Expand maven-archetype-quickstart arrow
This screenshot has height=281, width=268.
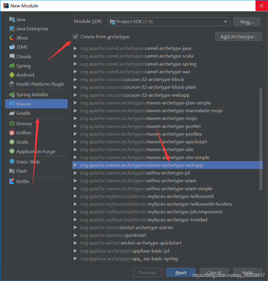(75, 142)
